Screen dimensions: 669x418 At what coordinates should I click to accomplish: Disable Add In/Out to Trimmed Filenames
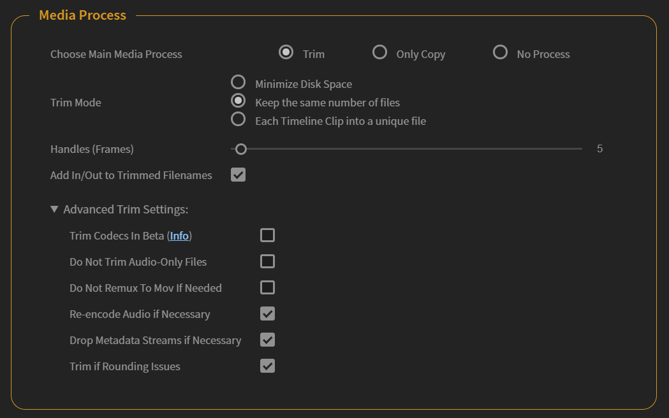tap(238, 173)
